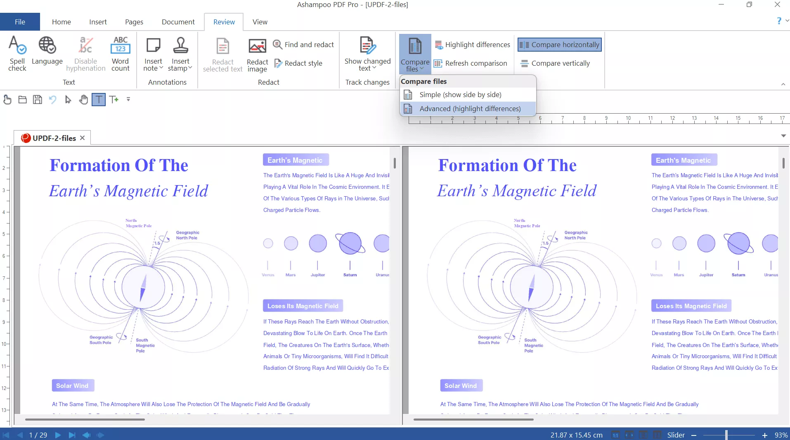The height and width of the screenshot is (440, 790).
Task: Run the Spell check tool
Action: click(17, 53)
